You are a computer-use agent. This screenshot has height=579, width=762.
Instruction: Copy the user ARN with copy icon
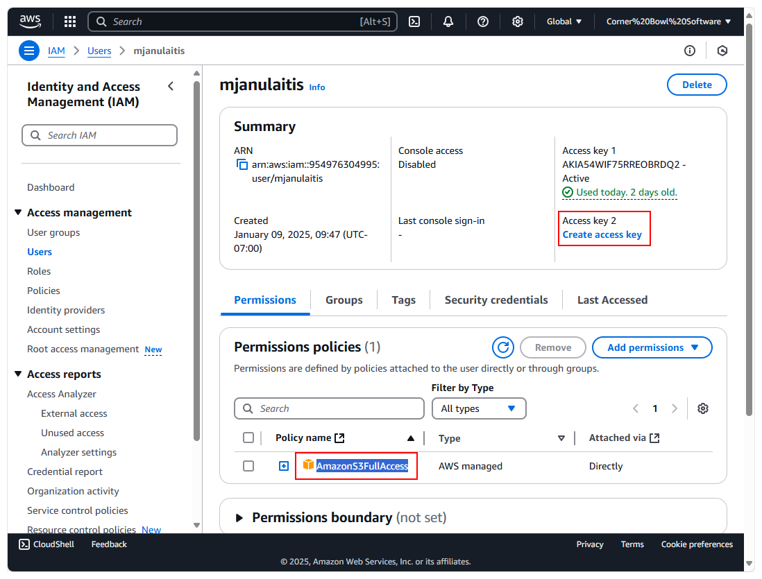coord(242,165)
